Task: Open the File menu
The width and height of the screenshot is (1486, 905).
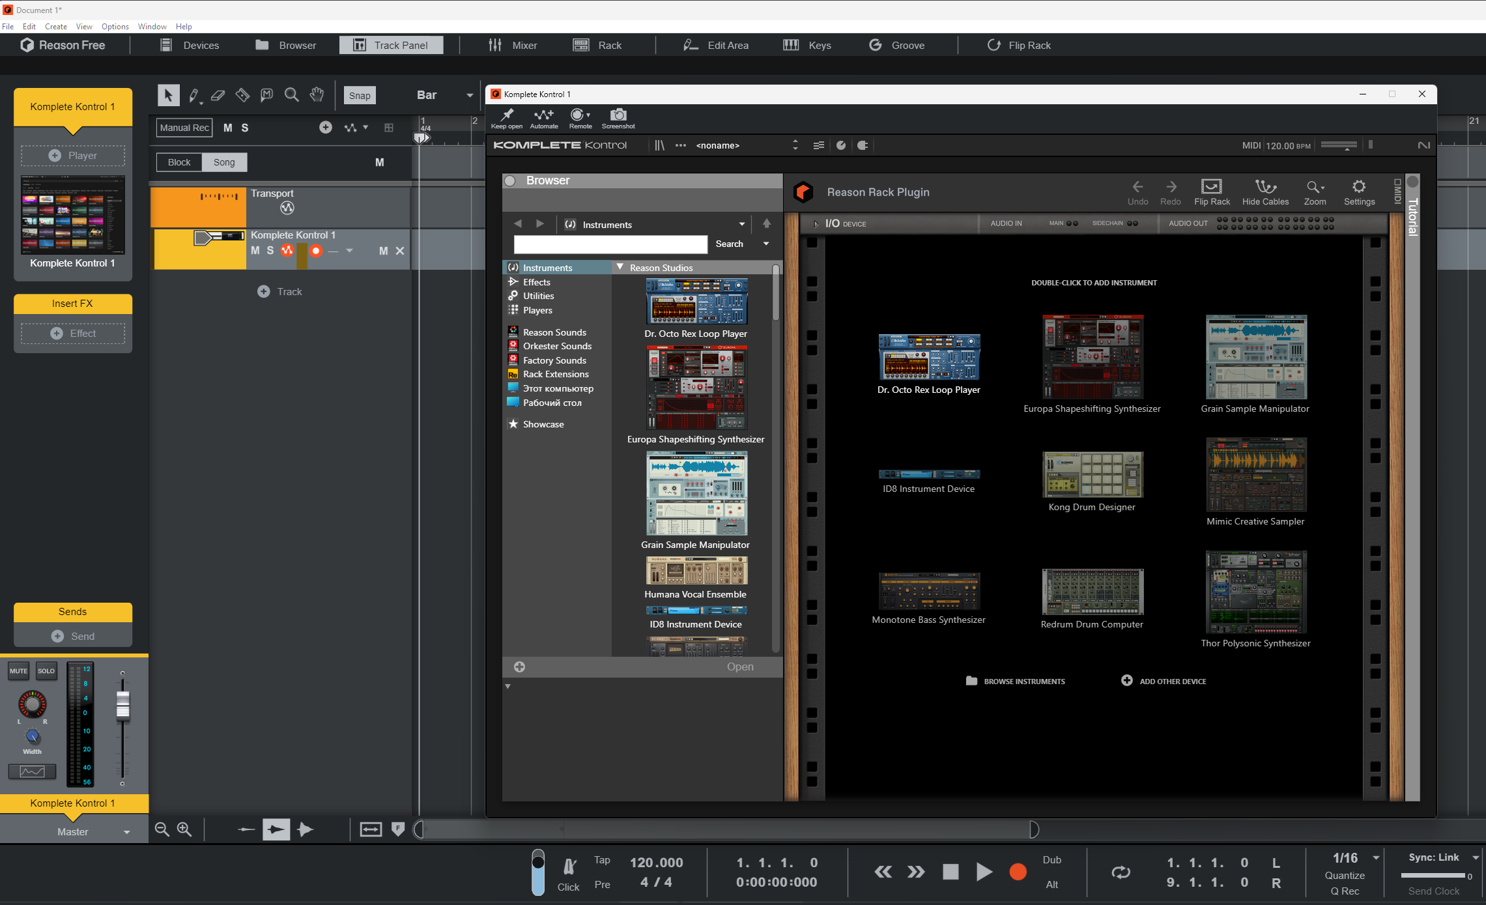Action: coord(8,27)
